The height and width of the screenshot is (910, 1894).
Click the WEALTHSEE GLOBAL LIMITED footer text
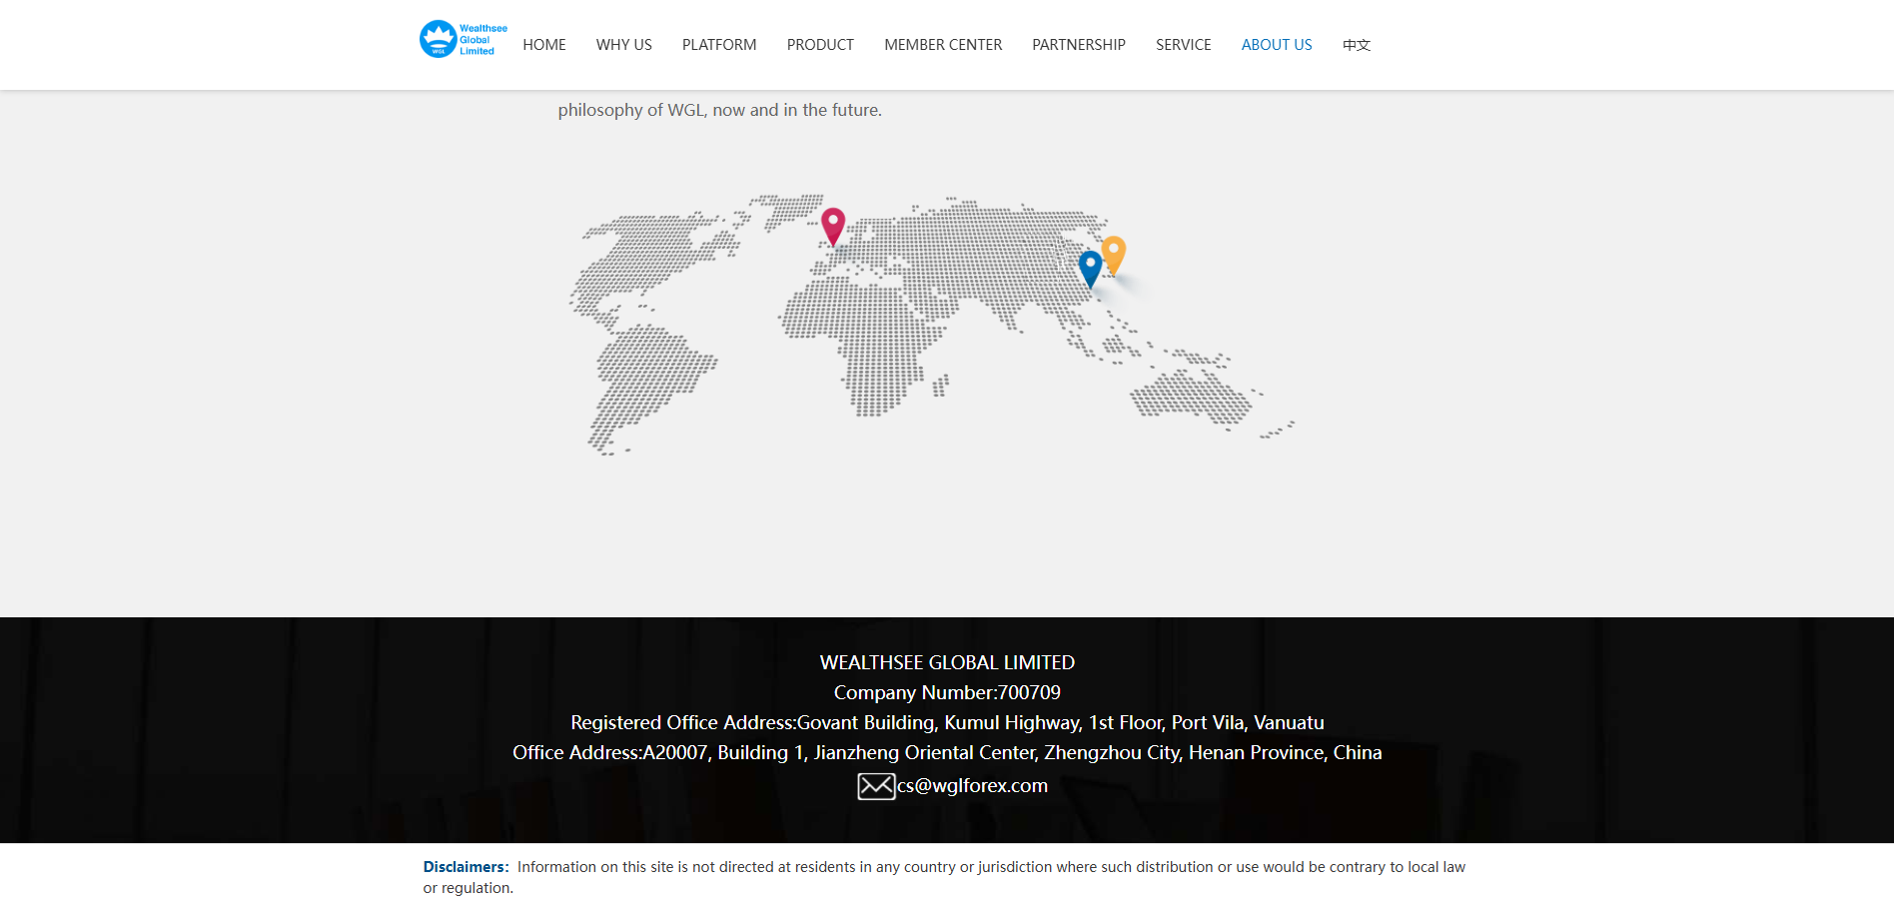[x=947, y=662]
